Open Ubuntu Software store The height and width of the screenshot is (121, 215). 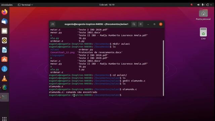coord(4,59)
